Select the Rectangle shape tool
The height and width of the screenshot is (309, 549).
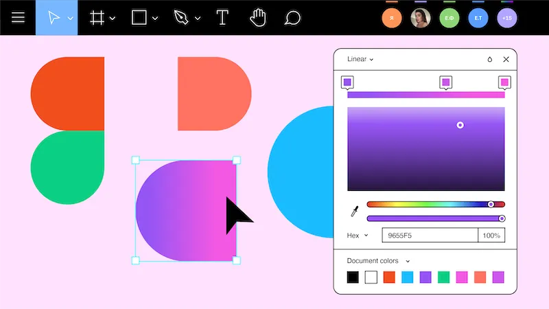point(139,18)
